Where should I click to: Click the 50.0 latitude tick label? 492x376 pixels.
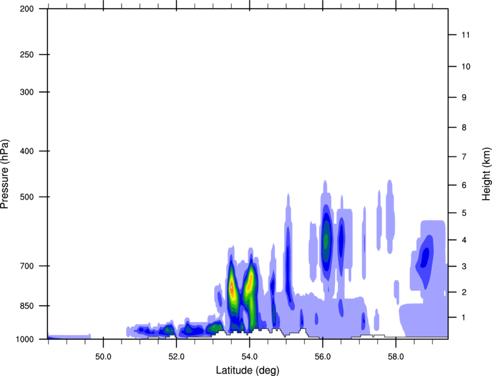pyautogui.click(x=103, y=357)
